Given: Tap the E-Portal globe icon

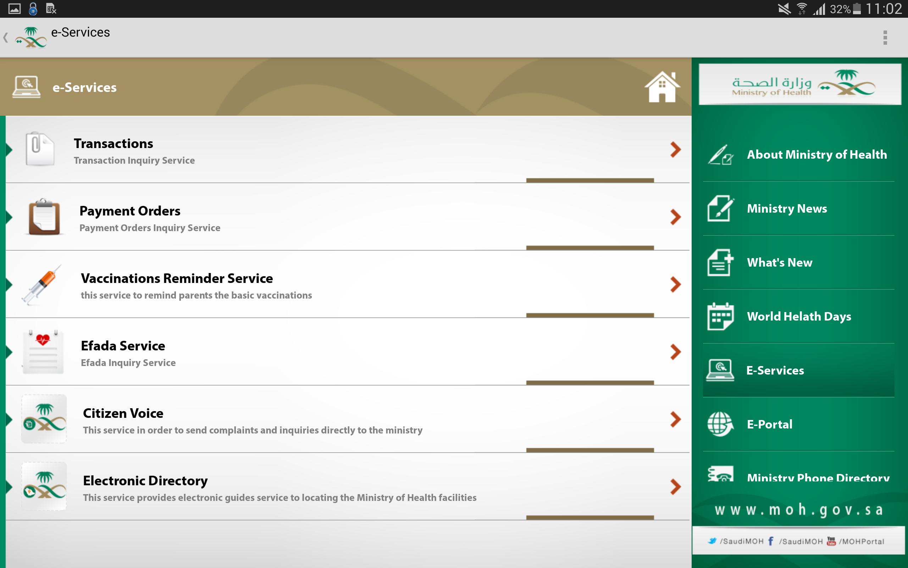Looking at the screenshot, I should pos(720,424).
